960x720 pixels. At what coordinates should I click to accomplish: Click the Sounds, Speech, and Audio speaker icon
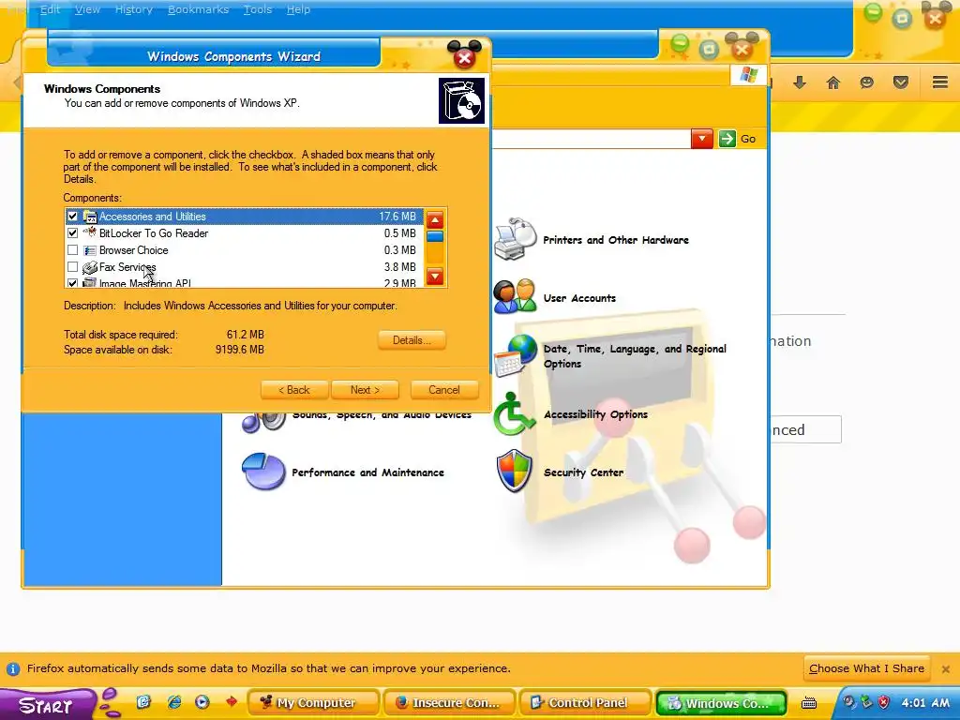(x=263, y=421)
